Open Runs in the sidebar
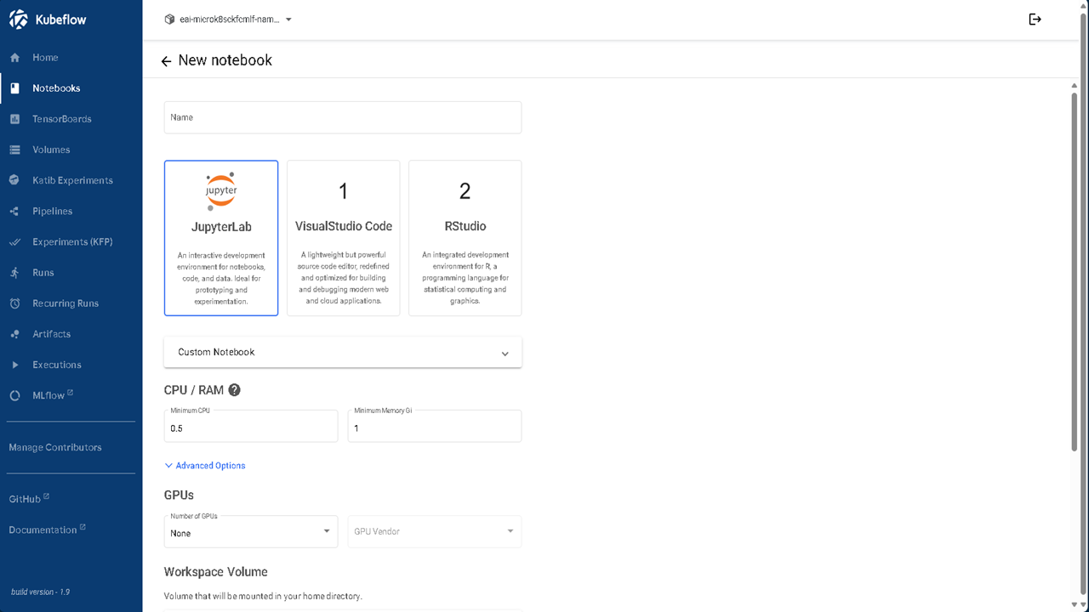Screen dimensions: 1089x612 coord(71,273)
